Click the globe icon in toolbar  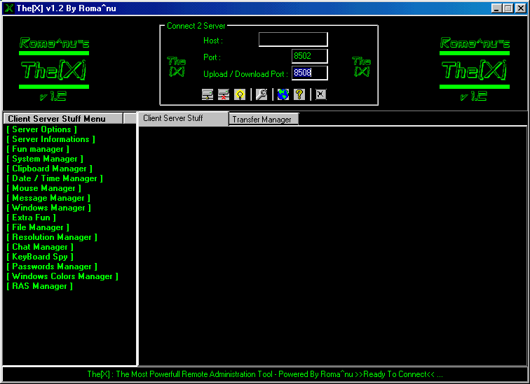tap(283, 94)
